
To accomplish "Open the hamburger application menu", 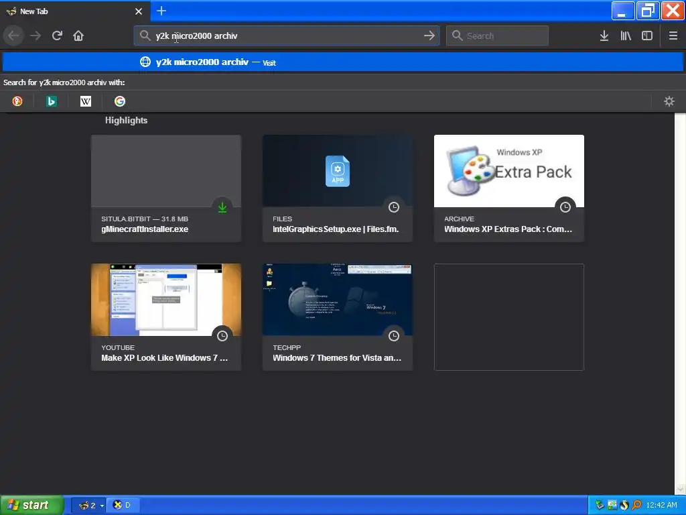I will [x=673, y=36].
